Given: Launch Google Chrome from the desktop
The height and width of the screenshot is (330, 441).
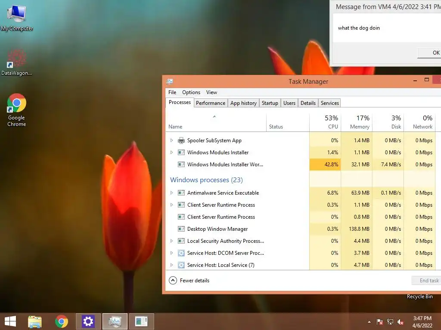Looking at the screenshot, I should click(17, 110).
